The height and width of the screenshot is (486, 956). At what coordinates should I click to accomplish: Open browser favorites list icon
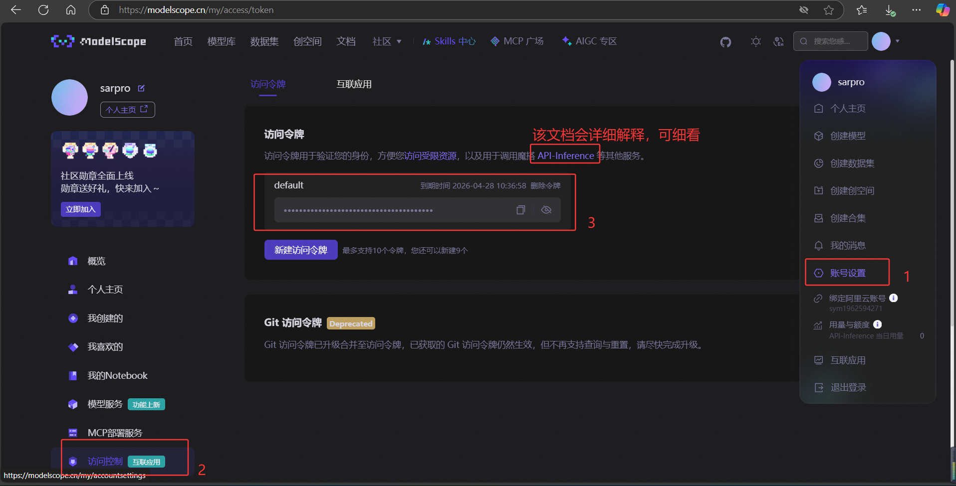click(862, 10)
